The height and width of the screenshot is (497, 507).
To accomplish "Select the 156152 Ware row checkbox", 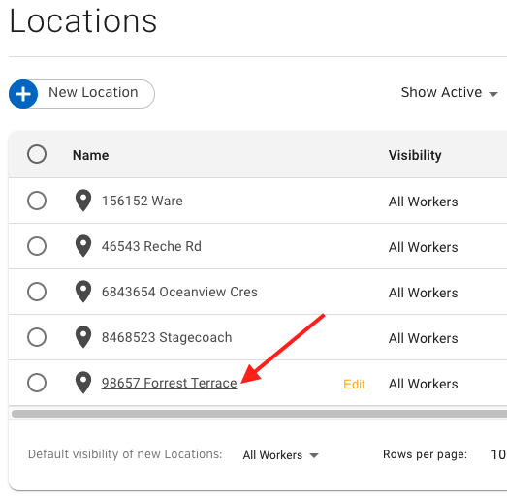I will 37,201.
